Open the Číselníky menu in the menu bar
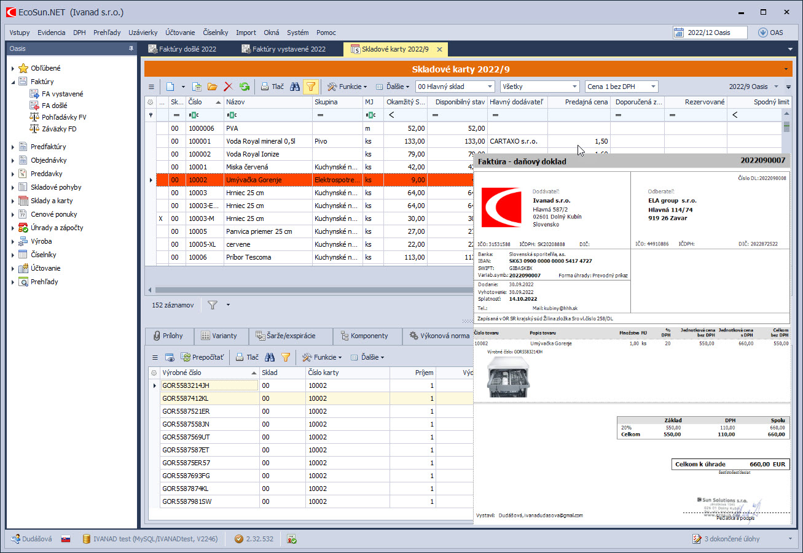 point(215,33)
